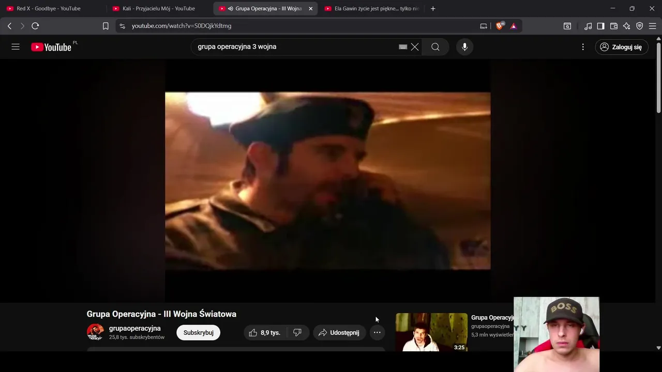Clear the search box text

(x=415, y=47)
